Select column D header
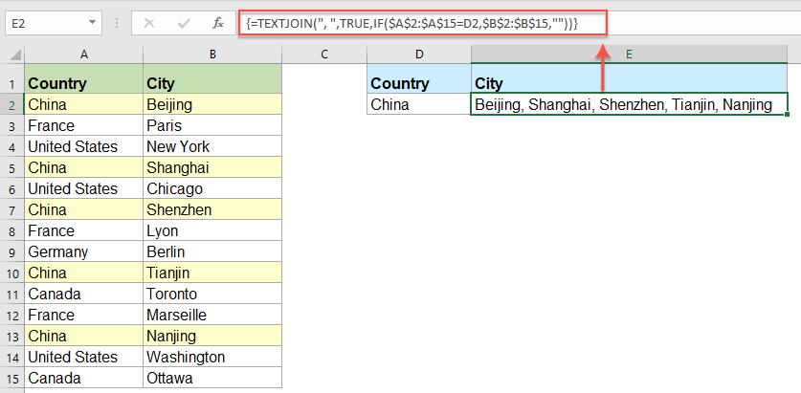Screen dimensions: 801x393 pos(419,55)
